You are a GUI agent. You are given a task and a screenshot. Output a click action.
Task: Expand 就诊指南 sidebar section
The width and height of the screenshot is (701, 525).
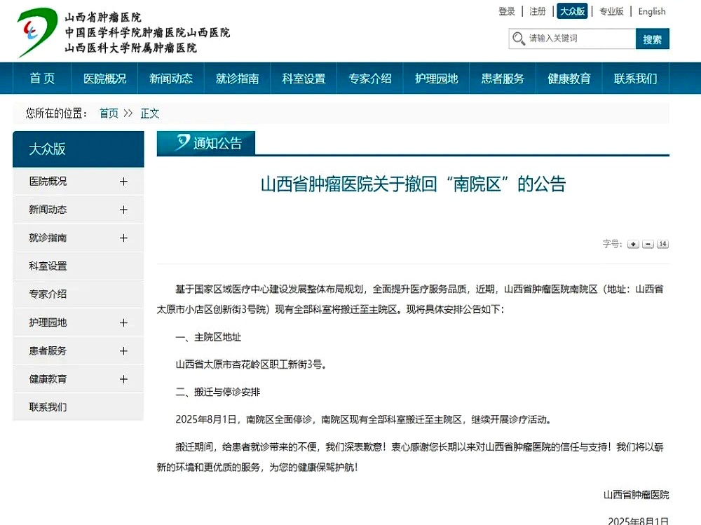coord(123,238)
